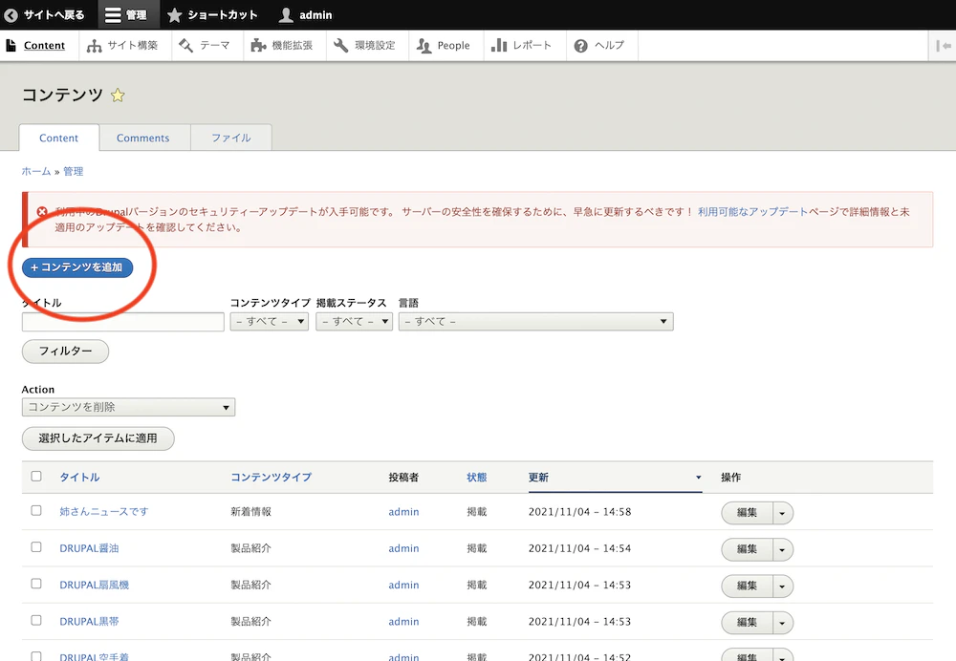Check the box for DRUPAL黒帯 row
This screenshot has height=661, width=956.
36,620
